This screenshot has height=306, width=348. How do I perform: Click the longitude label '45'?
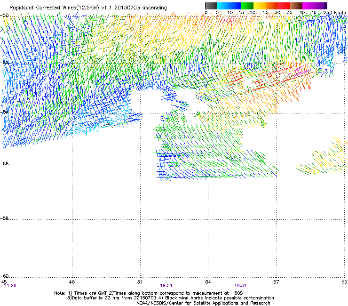(x=4, y=282)
